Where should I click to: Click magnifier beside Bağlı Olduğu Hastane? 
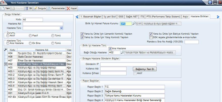123,53
